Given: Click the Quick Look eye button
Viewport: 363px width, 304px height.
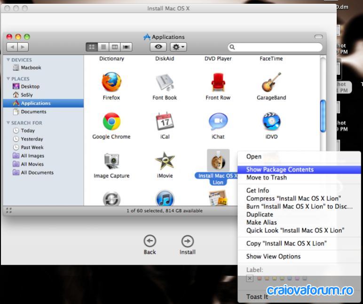Looking at the screenshot, I should click(158, 47).
